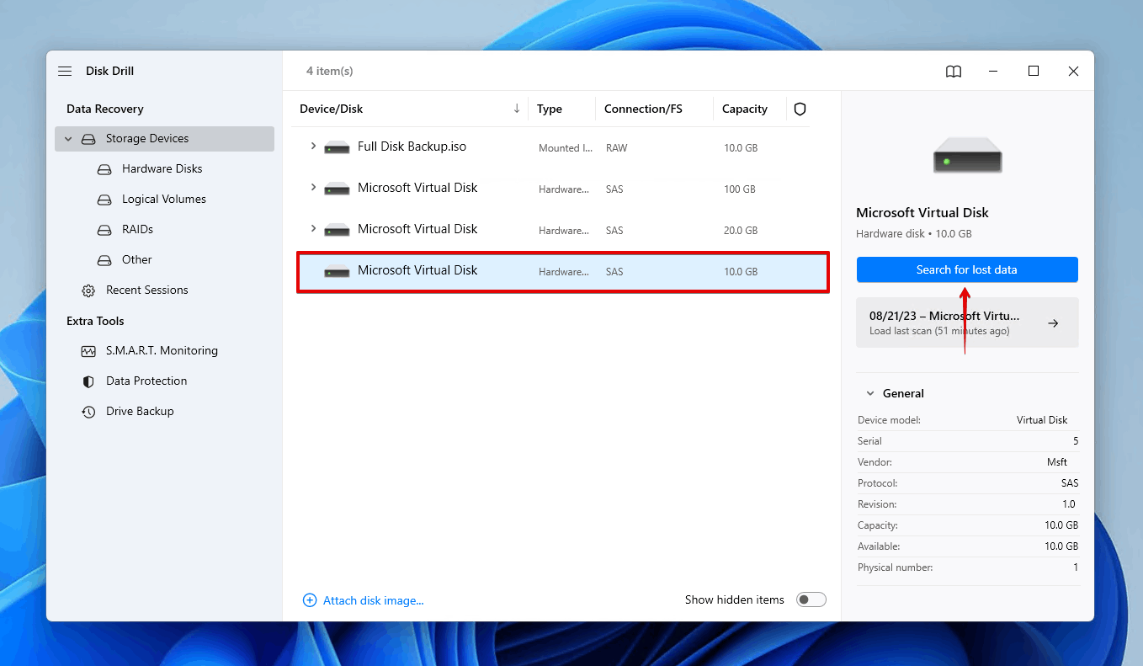
Task: Click the Drive Backup clock icon
Action: (x=88, y=412)
